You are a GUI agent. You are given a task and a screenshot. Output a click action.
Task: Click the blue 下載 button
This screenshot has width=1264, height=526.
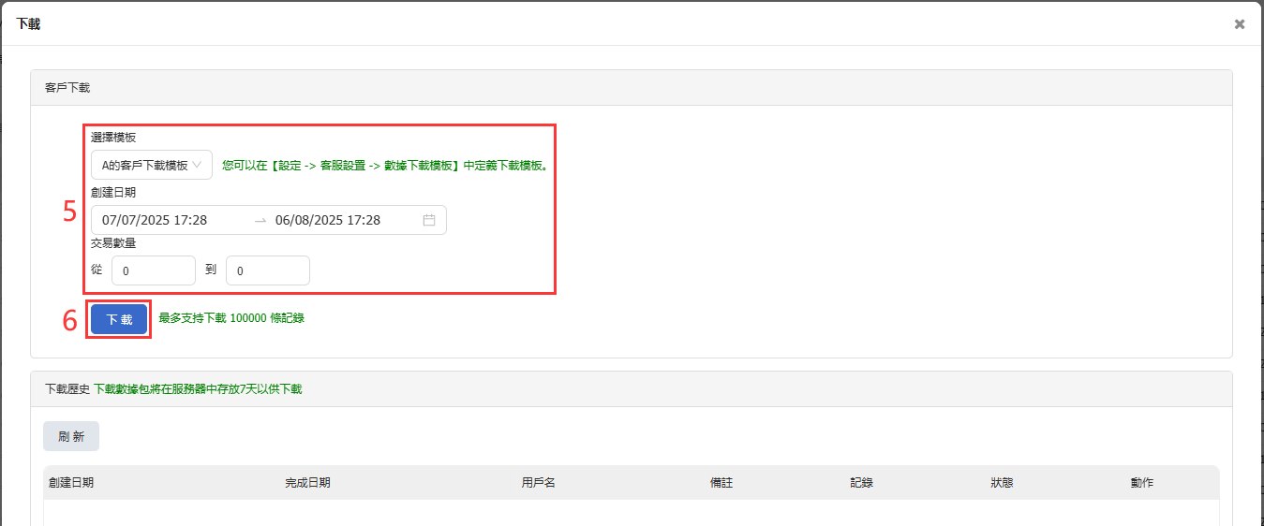119,319
